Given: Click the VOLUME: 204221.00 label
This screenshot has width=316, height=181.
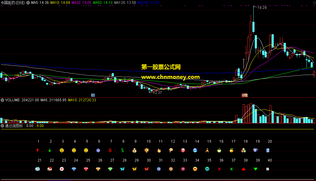Looking at the screenshot, I should tap(22, 100).
